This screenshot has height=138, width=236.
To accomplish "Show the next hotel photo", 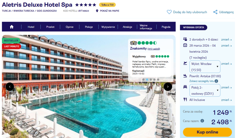I will tap(168, 87).
